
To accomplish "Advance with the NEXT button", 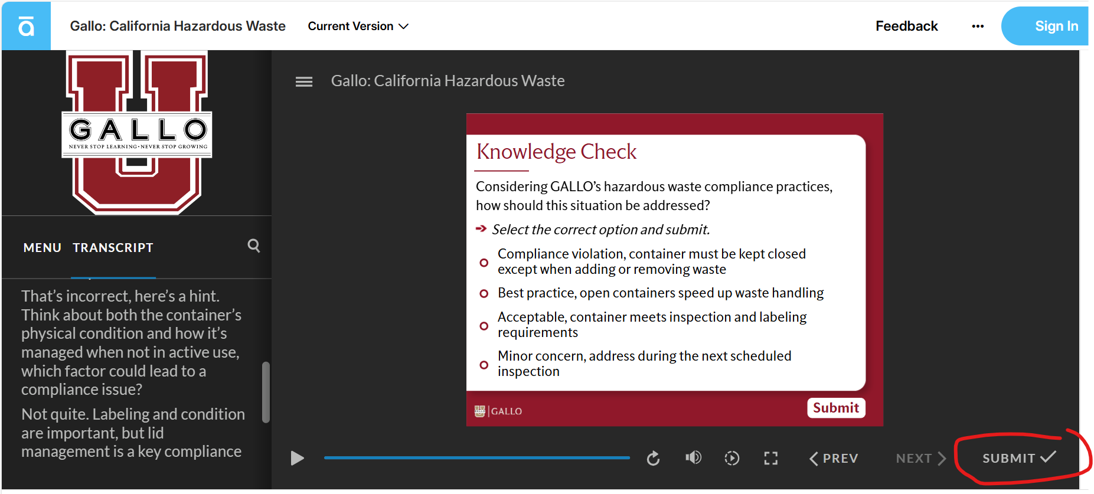I will pos(921,459).
